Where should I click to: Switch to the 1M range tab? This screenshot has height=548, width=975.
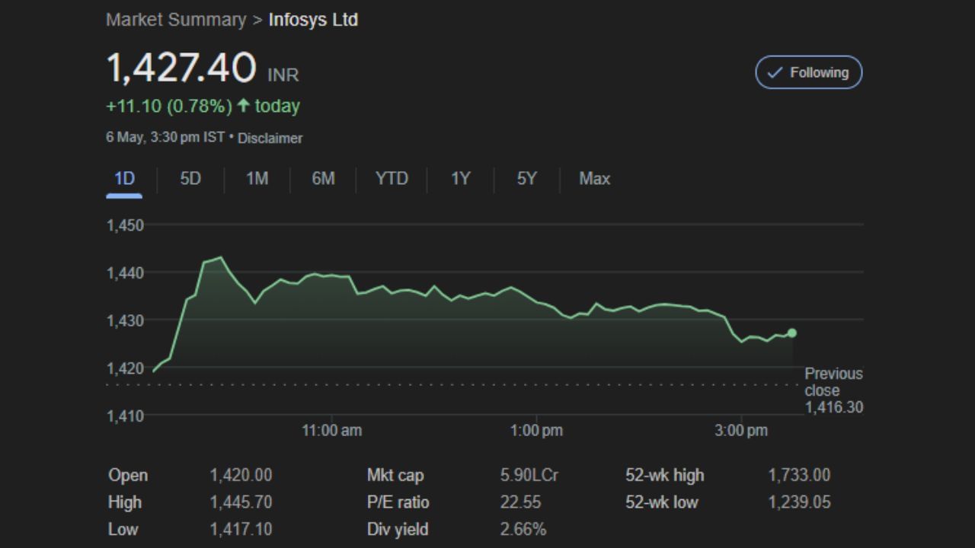[257, 179]
